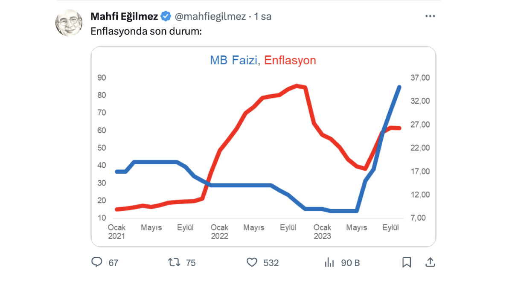Click the blue "MB Faizi" chart title
The image size is (512, 288).
click(x=233, y=60)
